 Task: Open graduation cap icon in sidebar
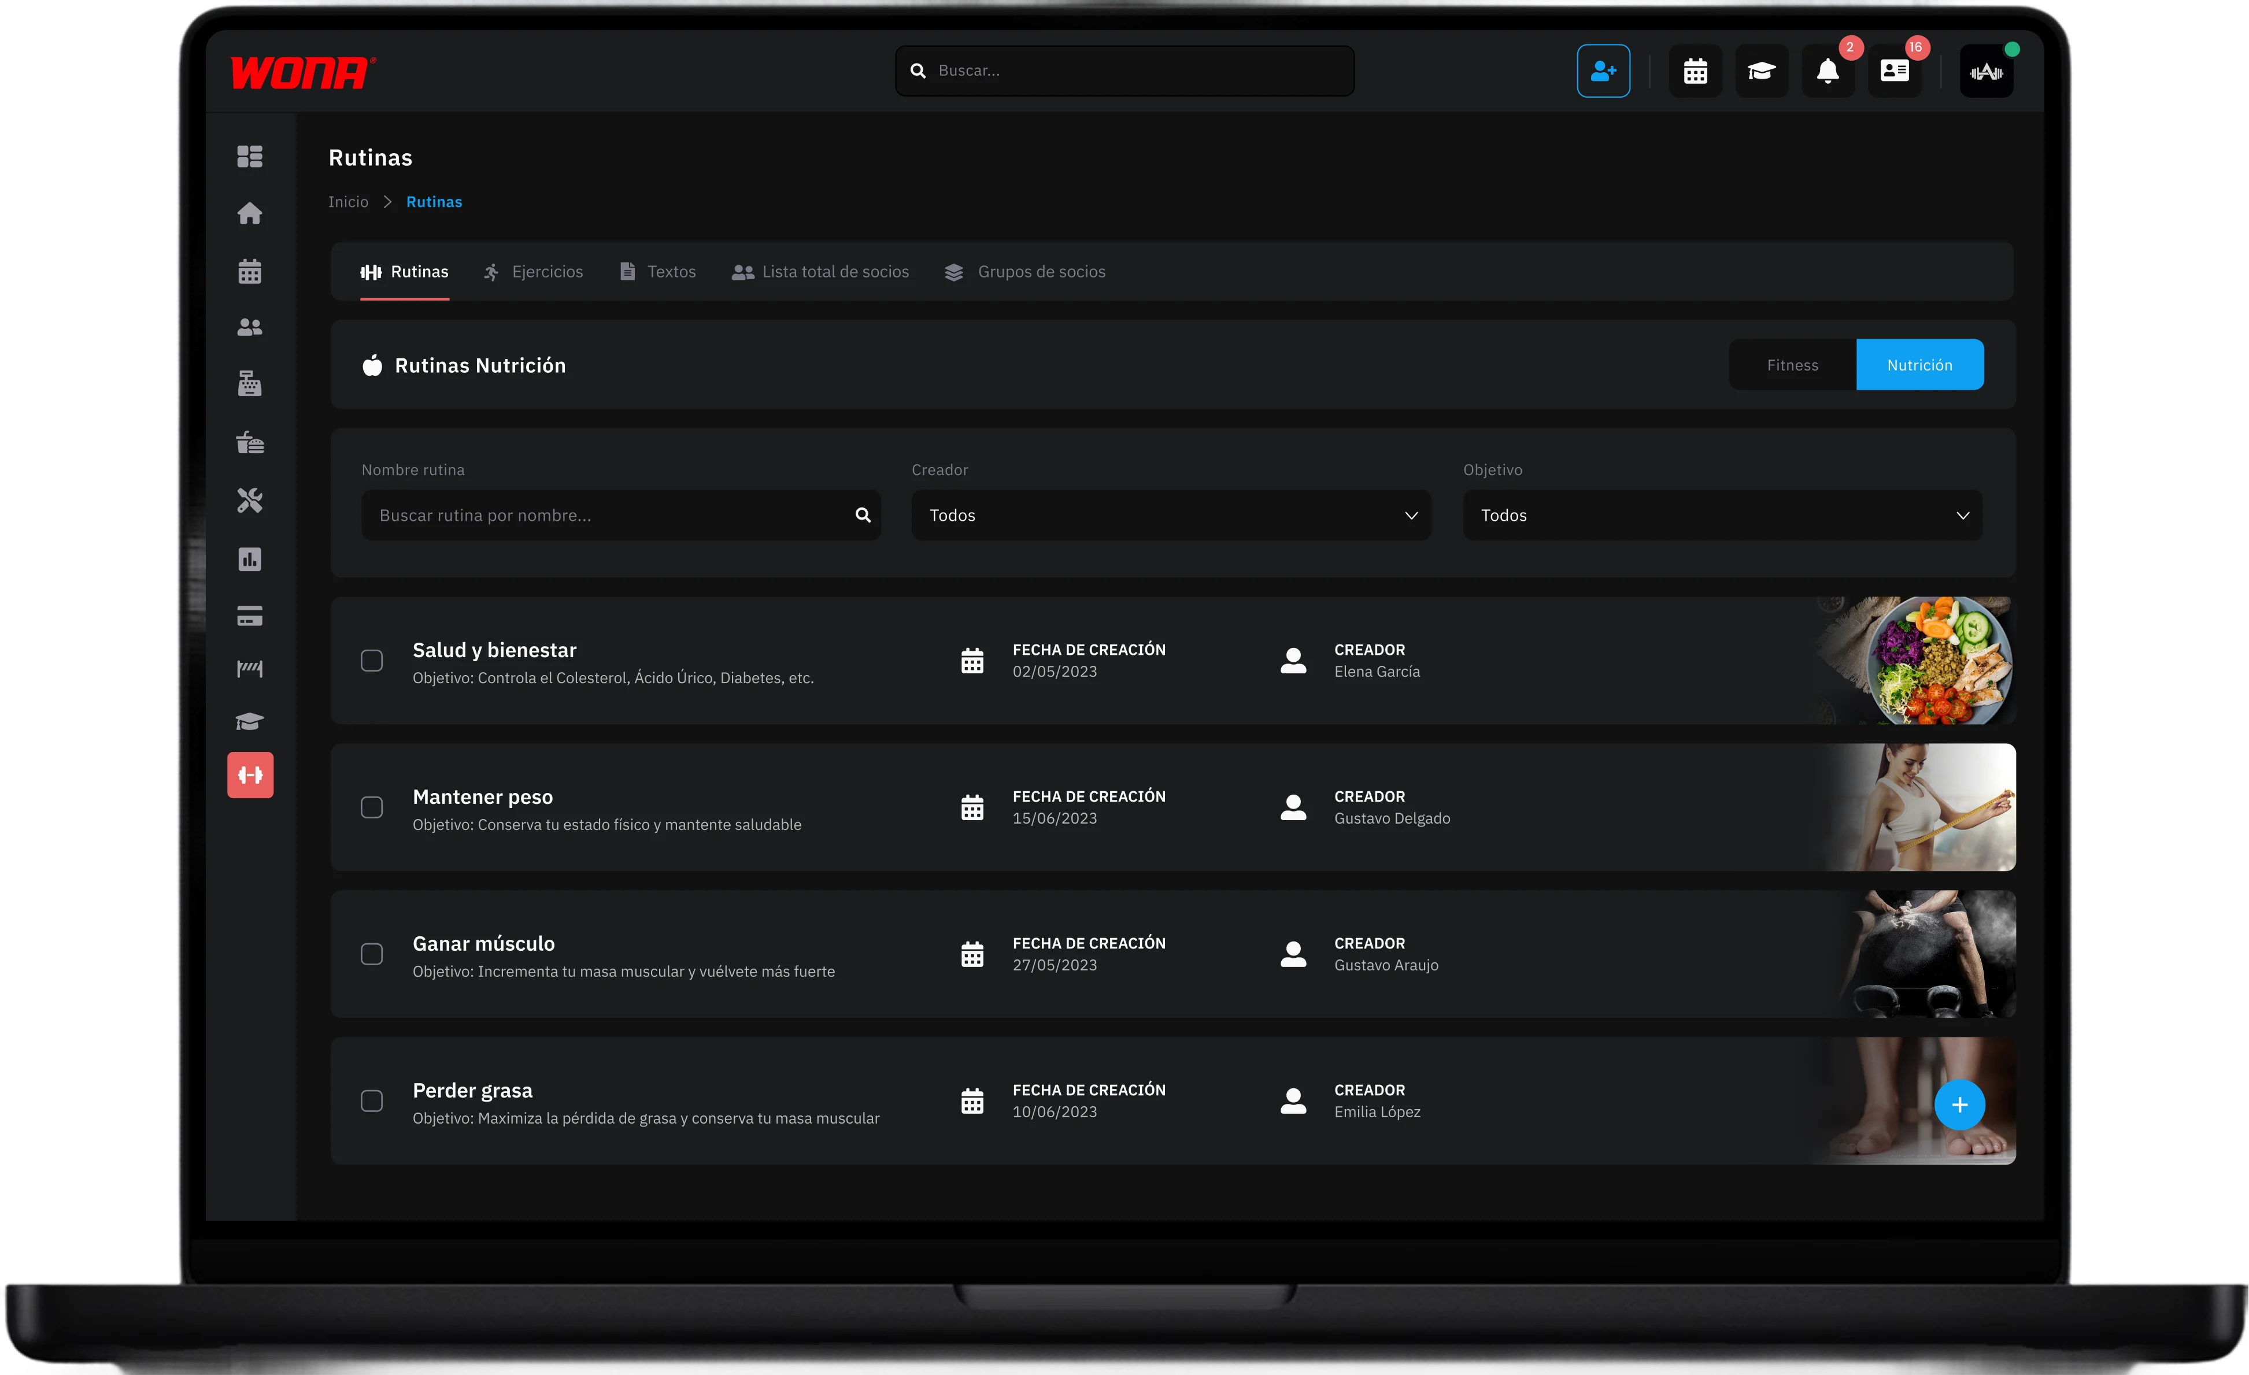pyautogui.click(x=250, y=722)
